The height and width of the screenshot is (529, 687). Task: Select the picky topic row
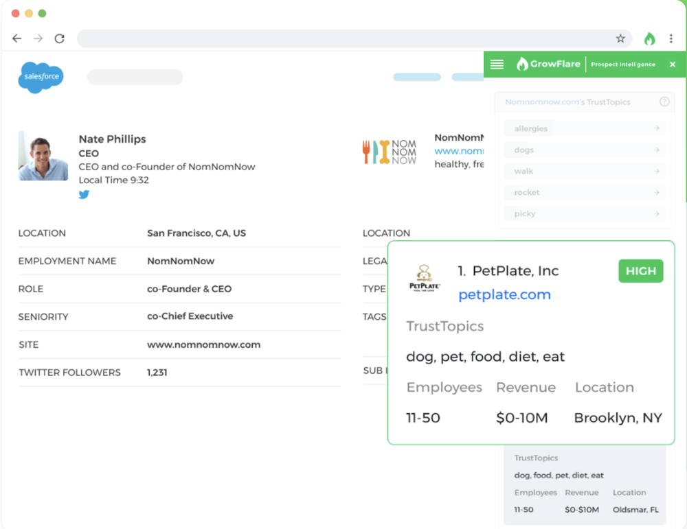584,213
